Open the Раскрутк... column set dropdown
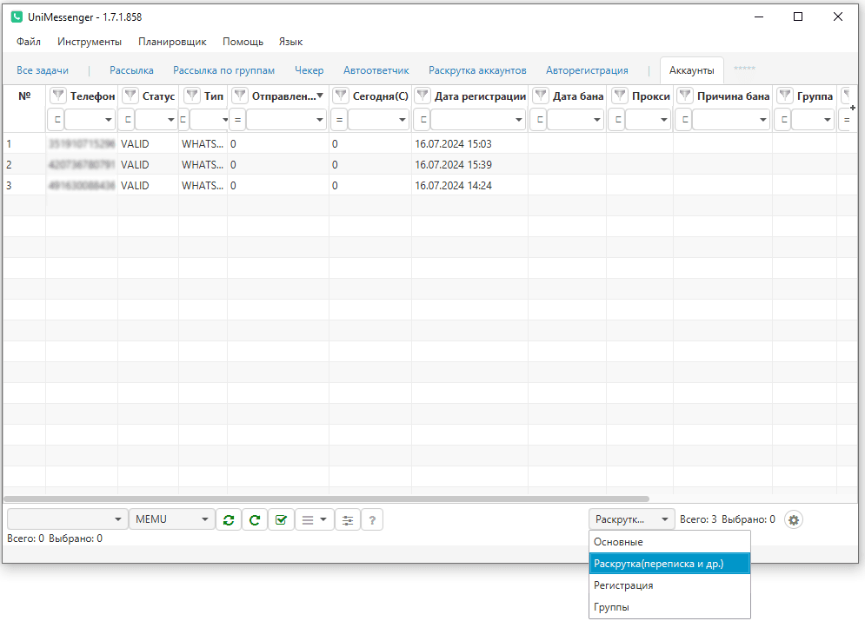The width and height of the screenshot is (865, 621). (x=632, y=519)
